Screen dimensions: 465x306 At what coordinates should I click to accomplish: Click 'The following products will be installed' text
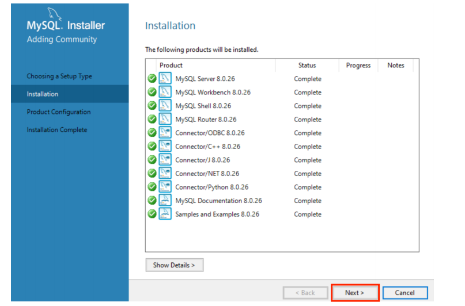point(202,49)
